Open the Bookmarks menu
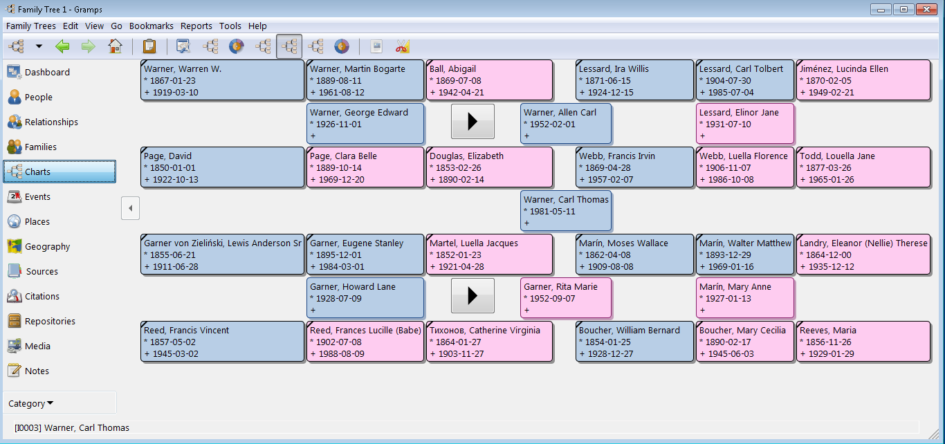945x444 pixels. 152,26
